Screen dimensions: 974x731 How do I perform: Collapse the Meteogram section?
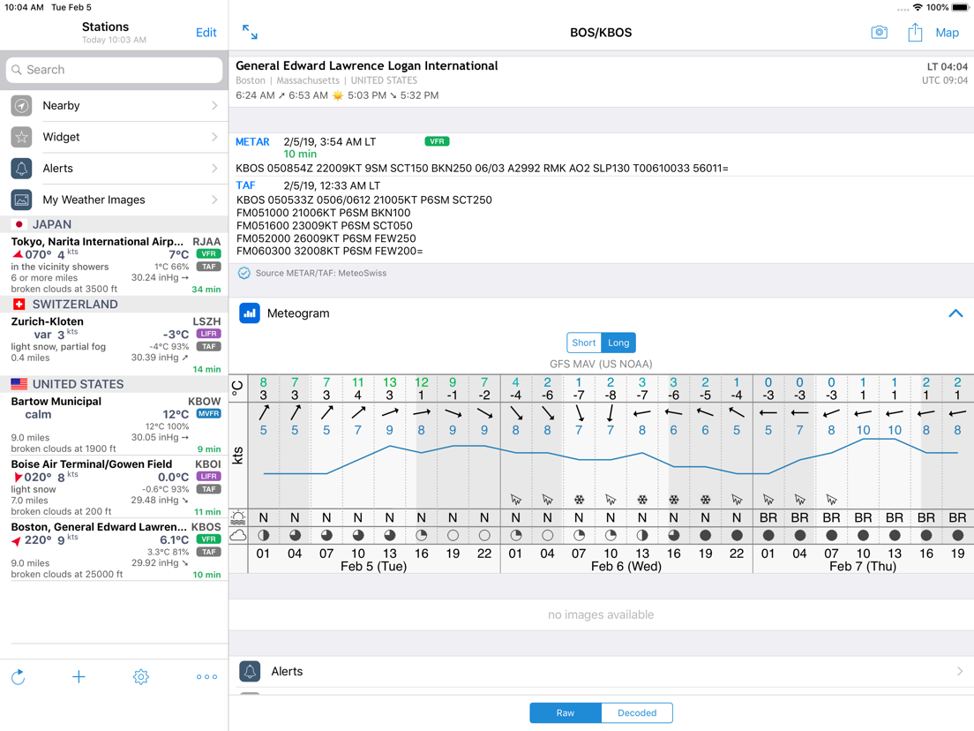[x=955, y=313]
